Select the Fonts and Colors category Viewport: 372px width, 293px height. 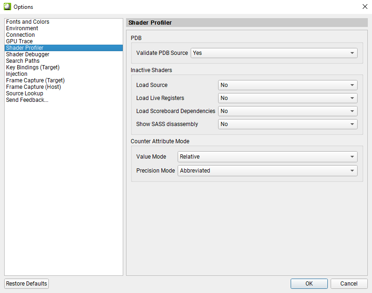coord(27,21)
